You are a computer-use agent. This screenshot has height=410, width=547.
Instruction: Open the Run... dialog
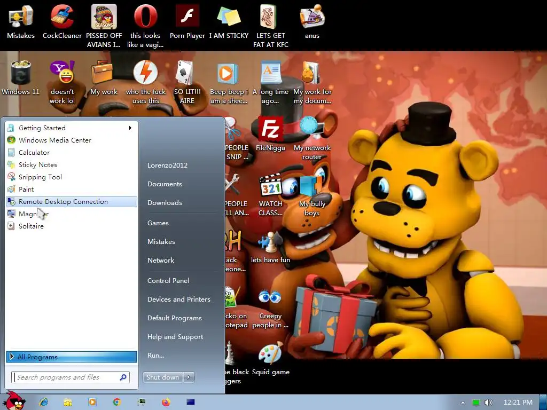[155, 355]
